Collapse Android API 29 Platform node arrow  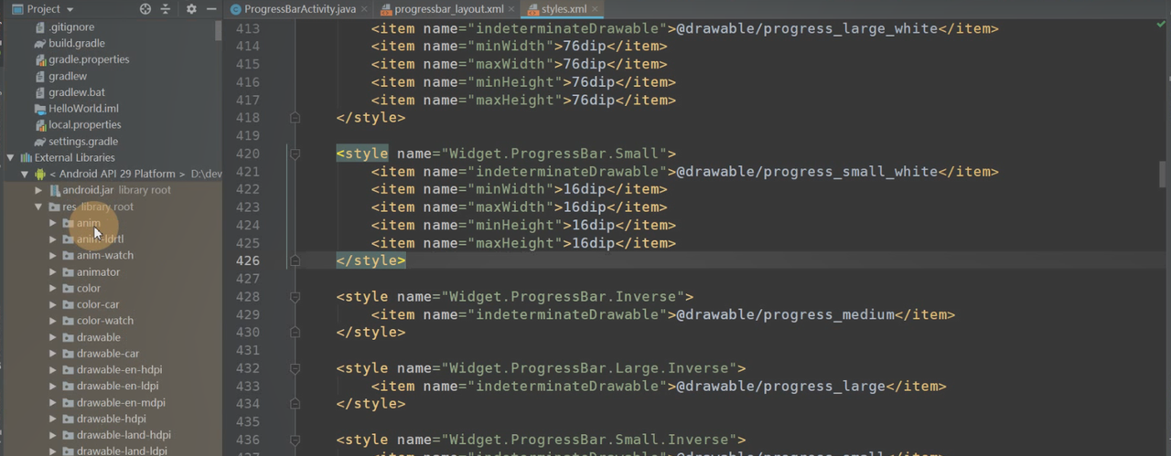pos(25,174)
